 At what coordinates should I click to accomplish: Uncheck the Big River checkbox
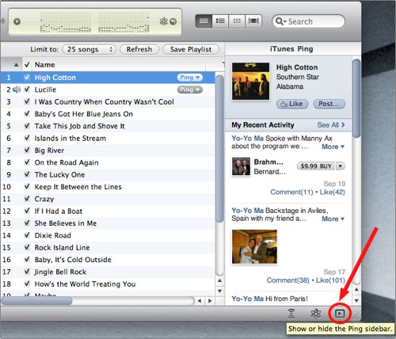(27, 150)
